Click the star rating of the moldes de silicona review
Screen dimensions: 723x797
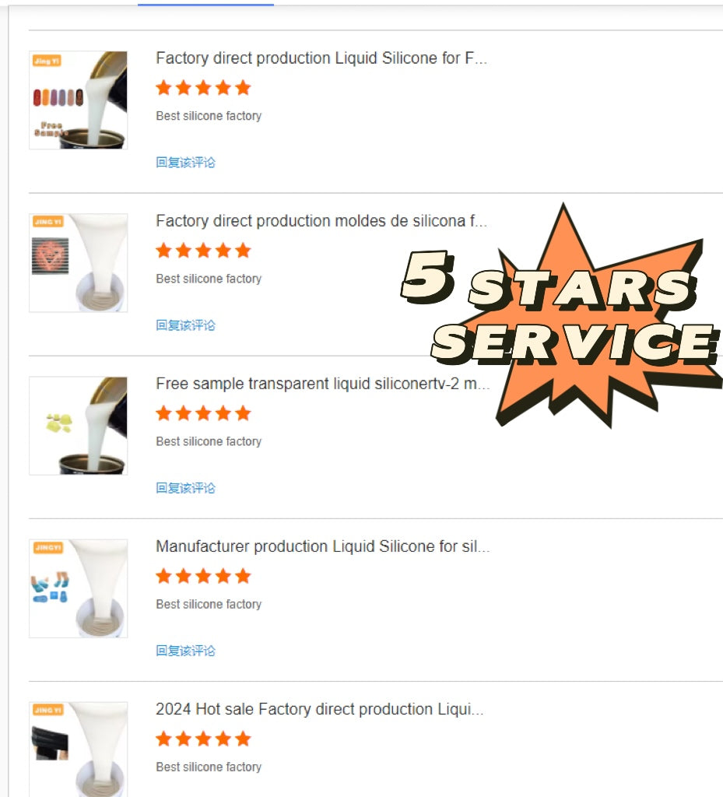click(x=203, y=251)
